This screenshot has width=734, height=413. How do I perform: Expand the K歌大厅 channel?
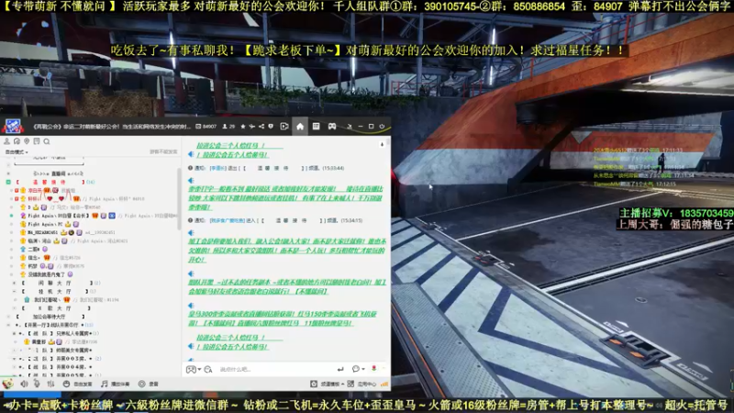pyautogui.click(x=14, y=308)
